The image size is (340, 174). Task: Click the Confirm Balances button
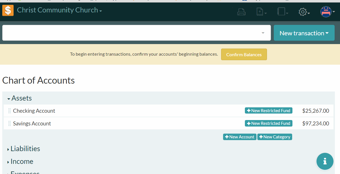(244, 55)
